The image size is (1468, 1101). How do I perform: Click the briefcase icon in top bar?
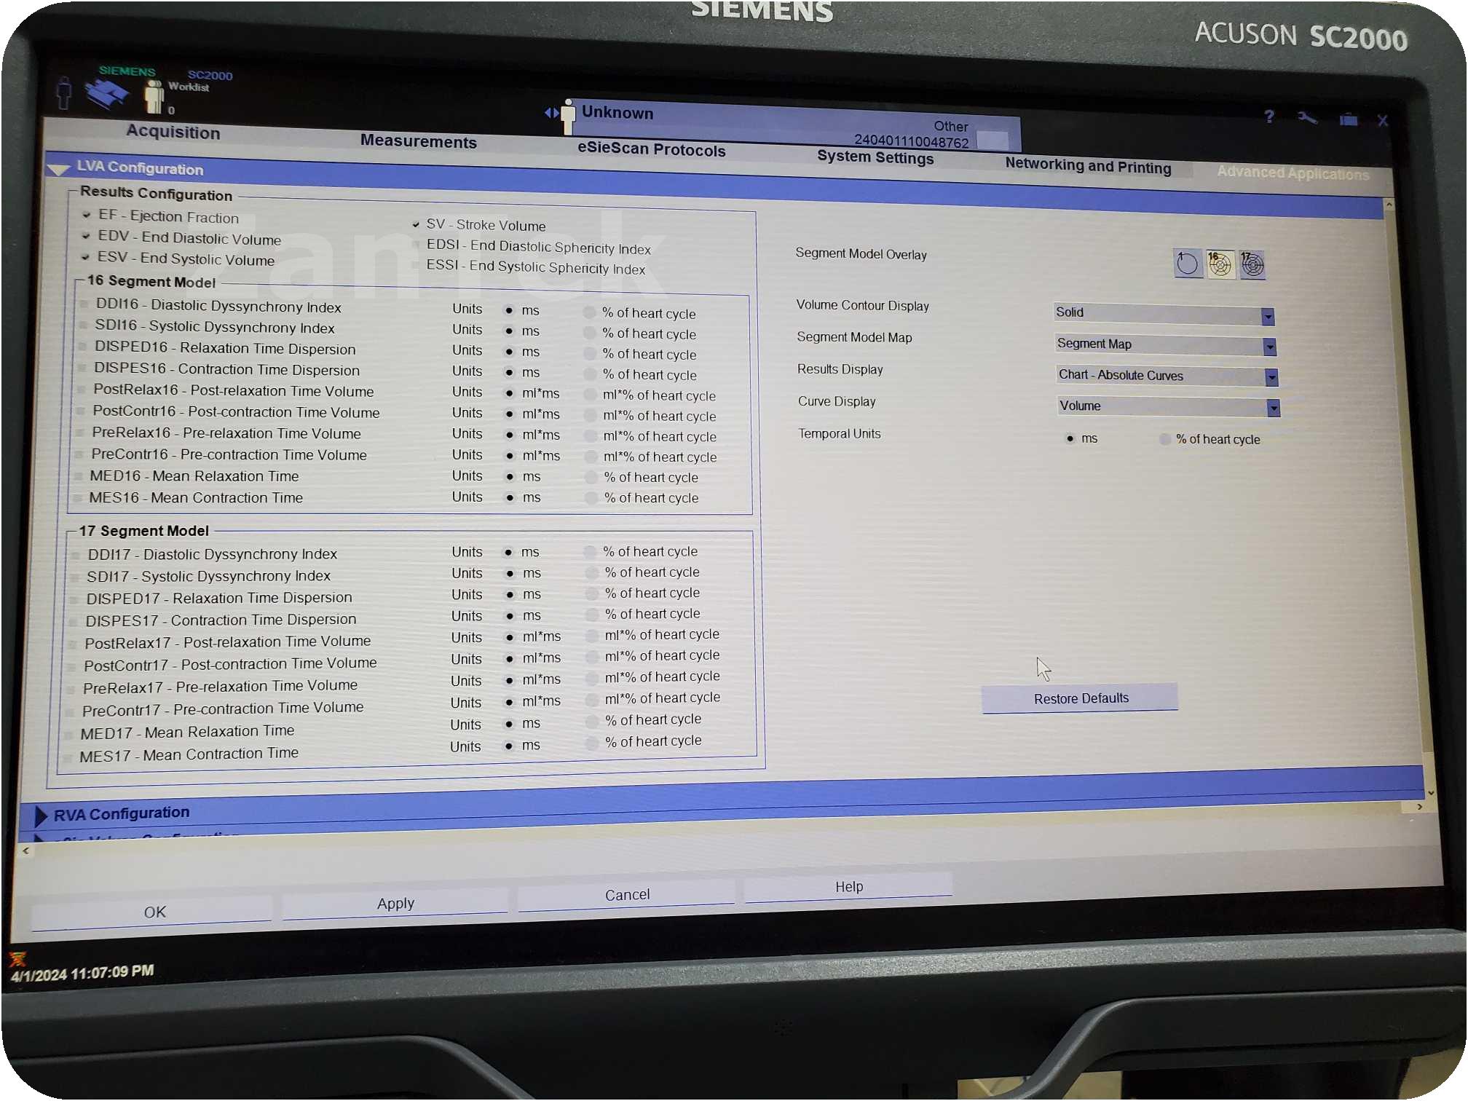pyautogui.click(x=1348, y=119)
